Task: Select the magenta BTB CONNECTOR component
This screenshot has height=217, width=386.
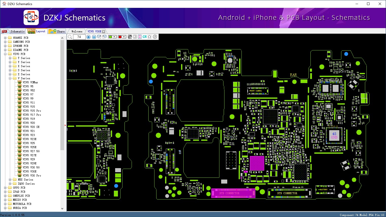Action: tap(233, 193)
